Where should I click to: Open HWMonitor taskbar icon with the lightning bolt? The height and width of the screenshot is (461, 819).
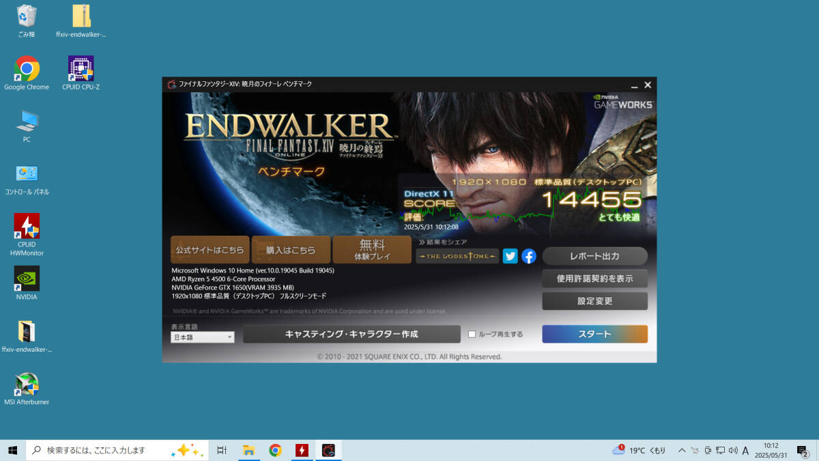302,450
